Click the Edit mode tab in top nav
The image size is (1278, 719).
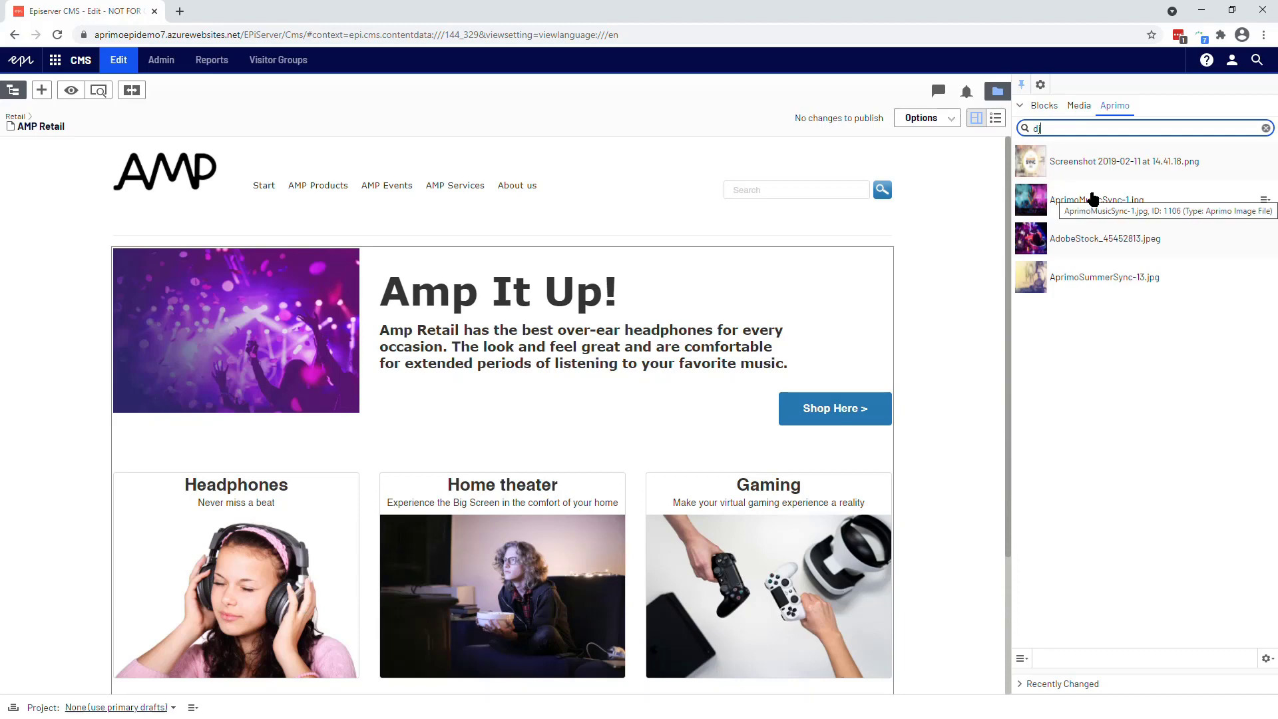pos(118,60)
